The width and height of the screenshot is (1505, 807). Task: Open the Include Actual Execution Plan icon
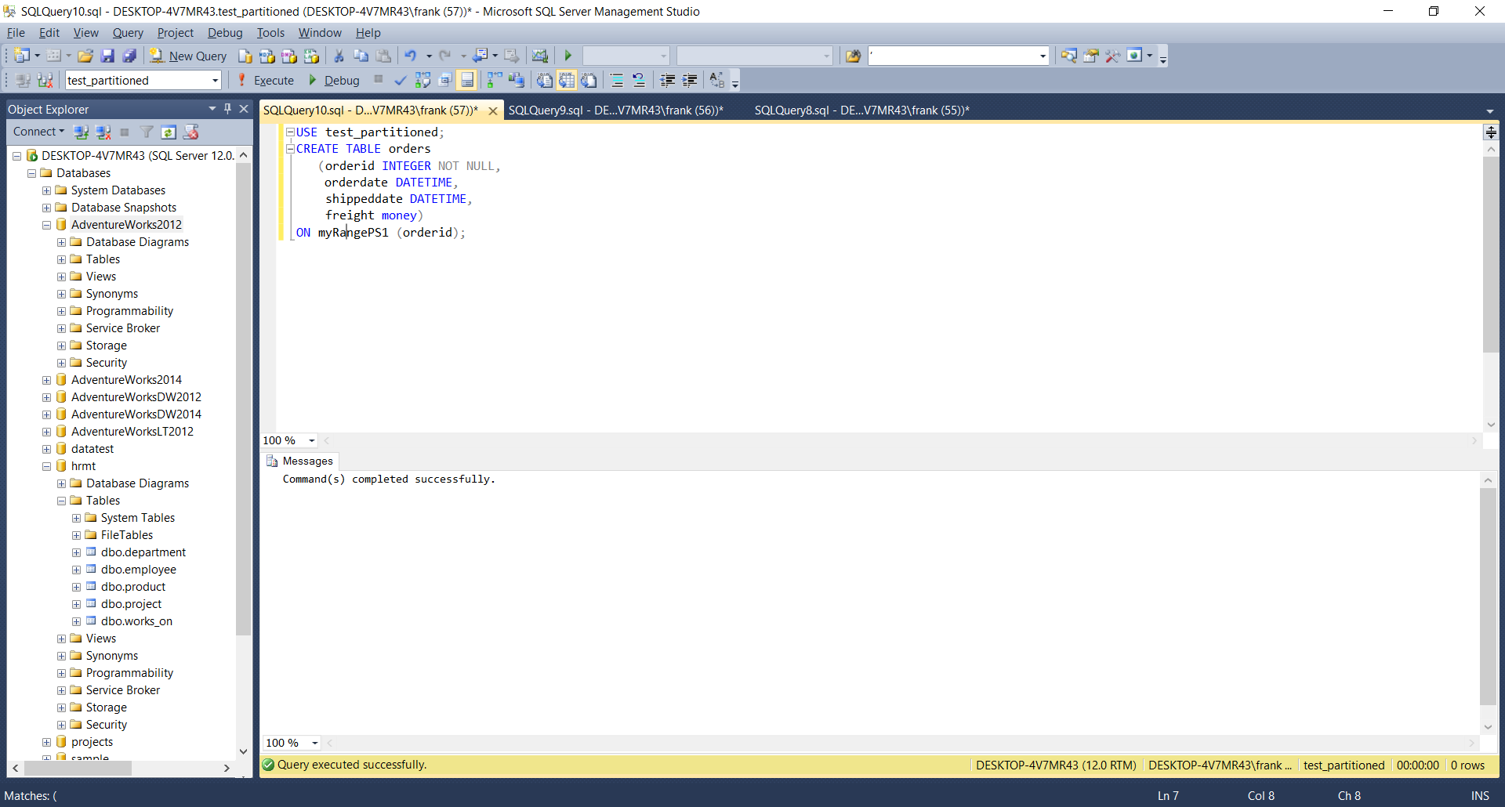click(492, 80)
